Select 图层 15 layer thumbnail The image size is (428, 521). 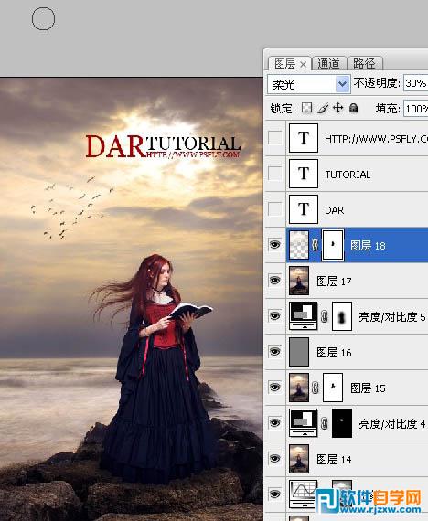click(299, 388)
